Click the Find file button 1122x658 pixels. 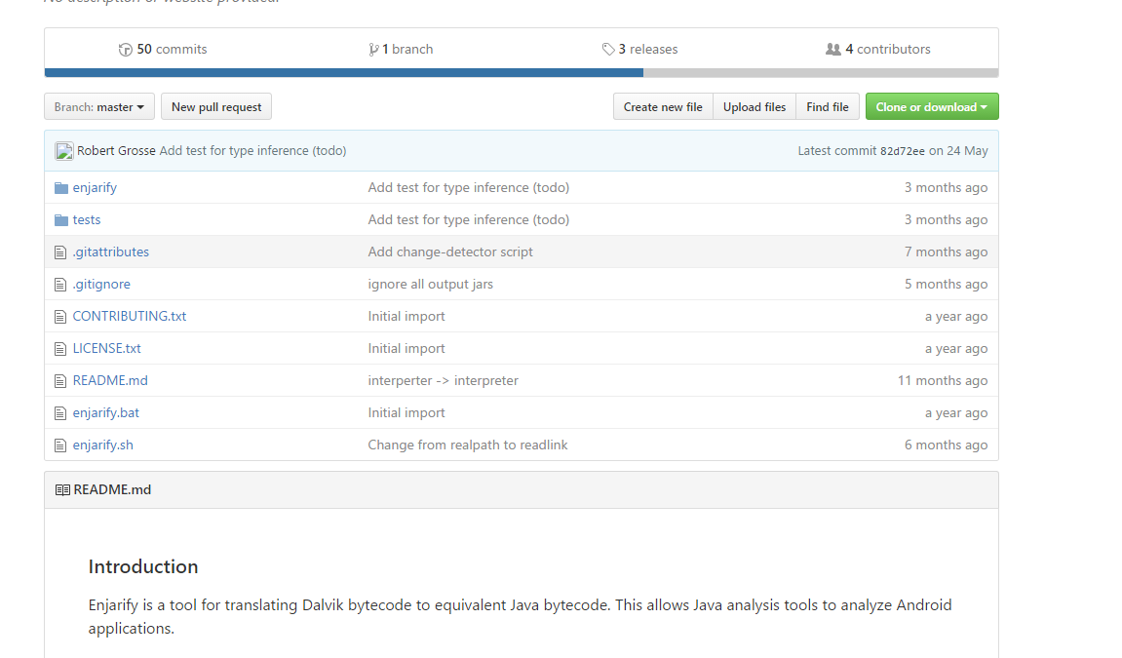[x=828, y=106]
